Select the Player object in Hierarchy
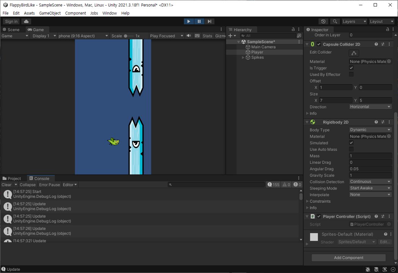The image size is (398, 273). (x=257, y=52)
